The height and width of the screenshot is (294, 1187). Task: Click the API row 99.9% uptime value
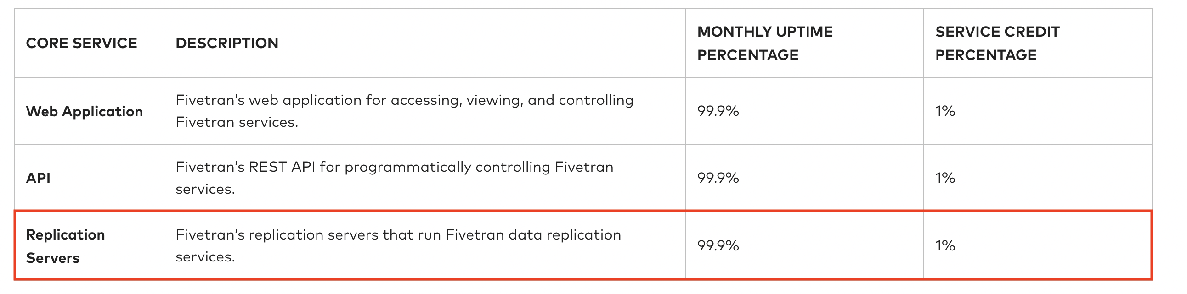(718, 178)
